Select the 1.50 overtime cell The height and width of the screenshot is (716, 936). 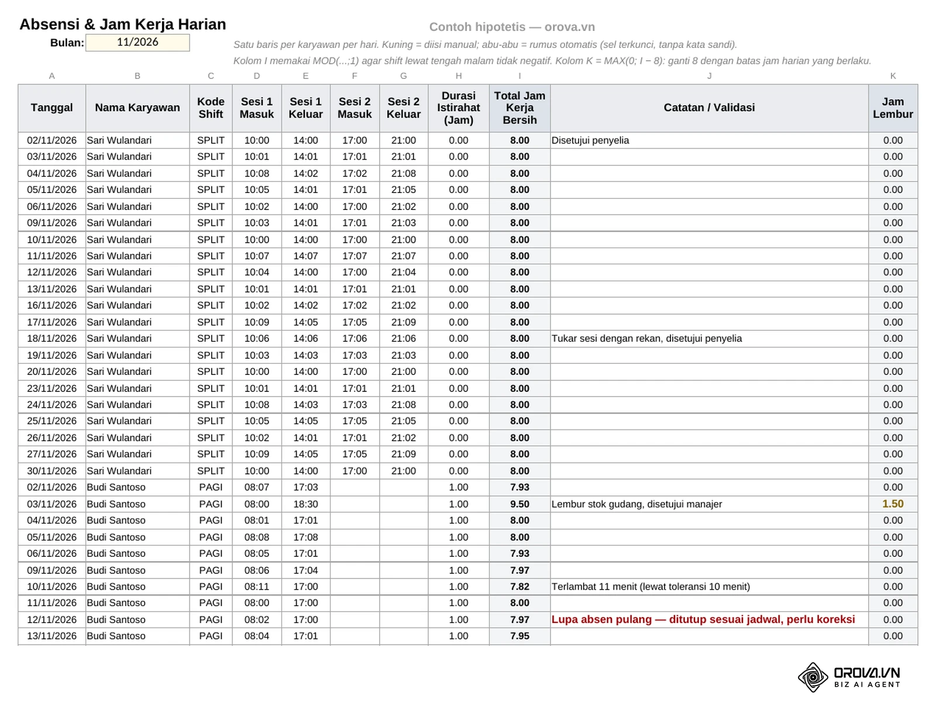coord(893,504)
